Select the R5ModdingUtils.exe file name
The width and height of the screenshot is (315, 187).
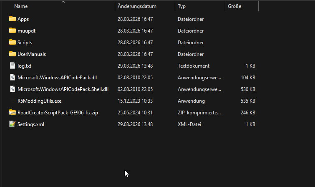(x=39, y=101)
